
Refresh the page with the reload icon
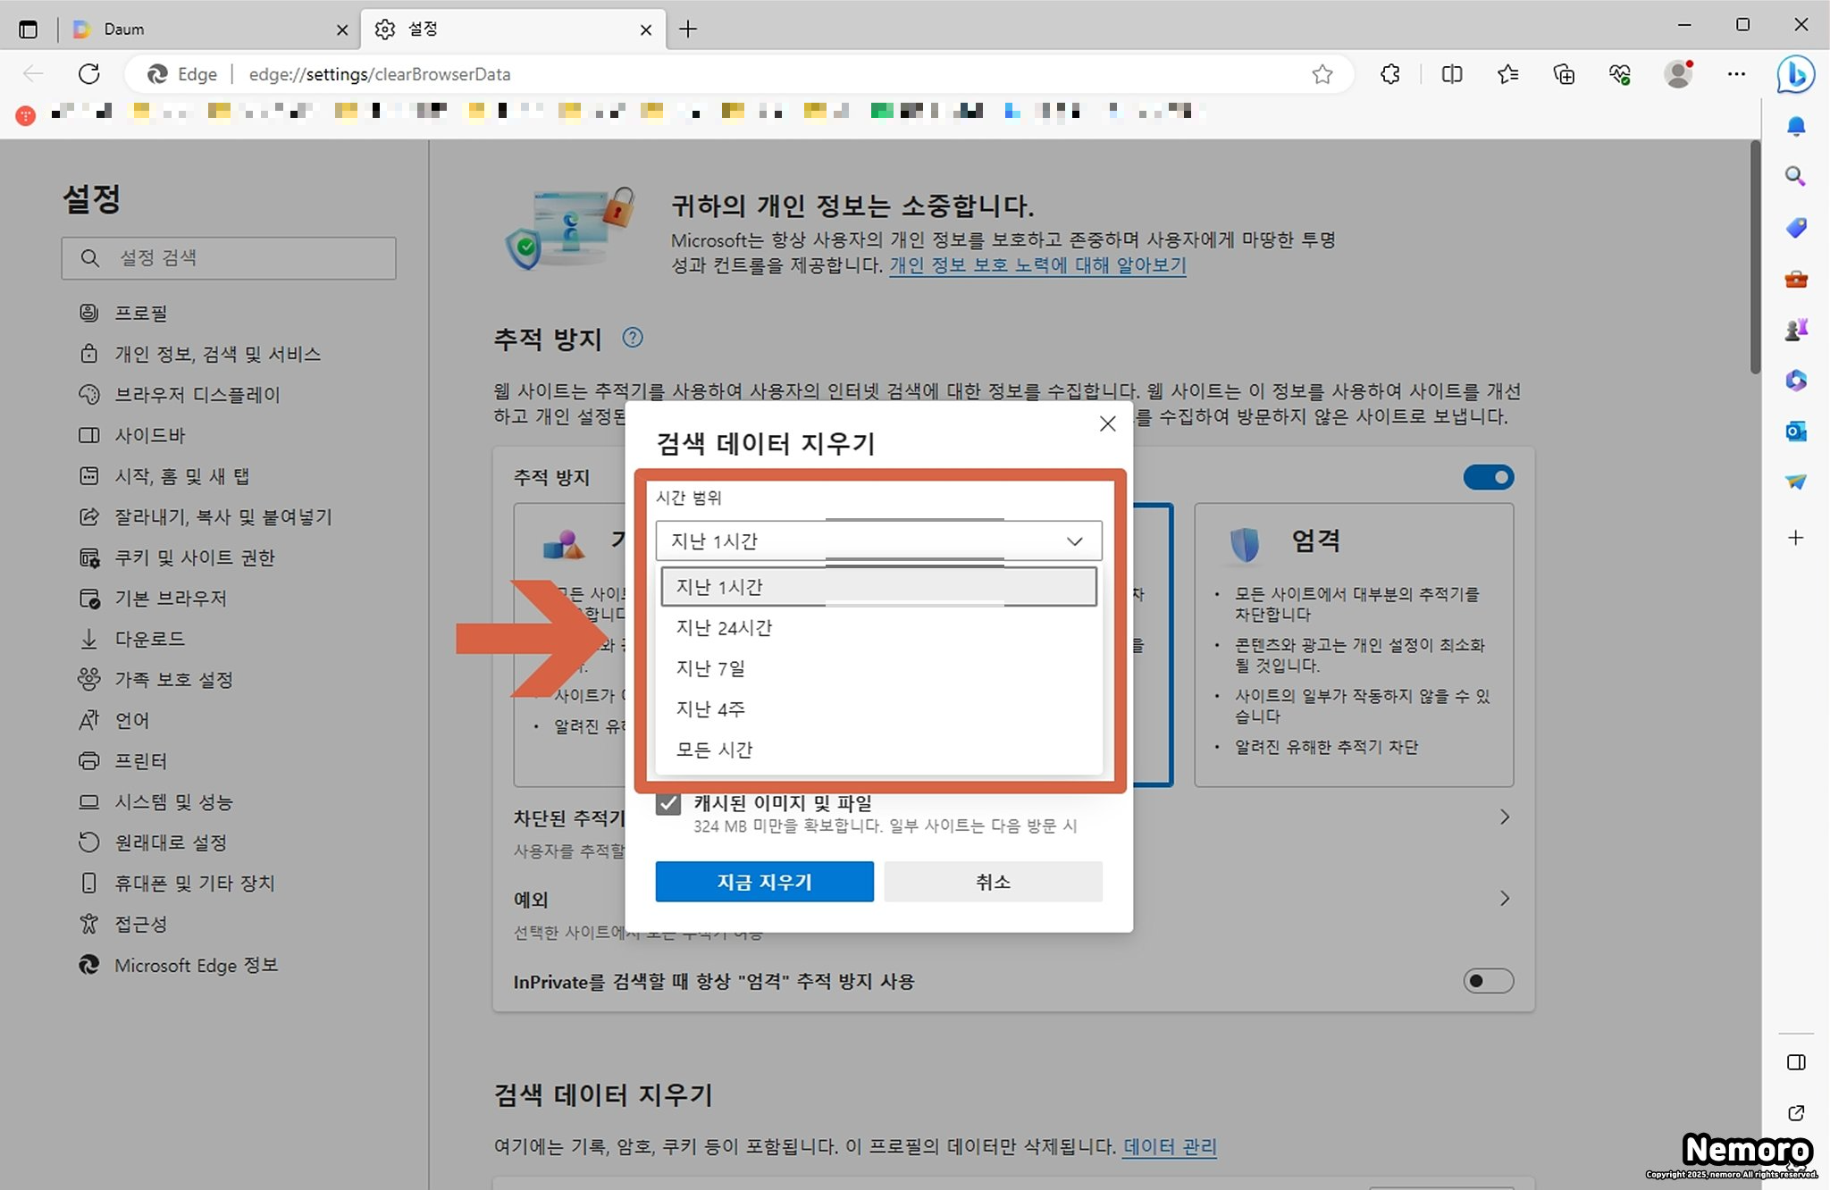pos(88,74)
